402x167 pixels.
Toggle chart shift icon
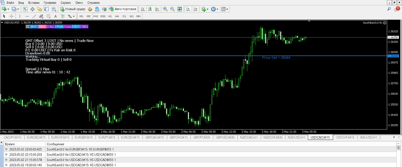click(195, 9)
